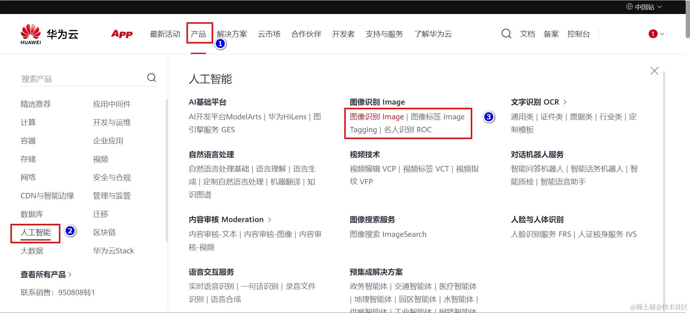This screenshot has height=313, width=690.
Task: Open 智能问答机器人 link
Action: [x=537, y=169]
